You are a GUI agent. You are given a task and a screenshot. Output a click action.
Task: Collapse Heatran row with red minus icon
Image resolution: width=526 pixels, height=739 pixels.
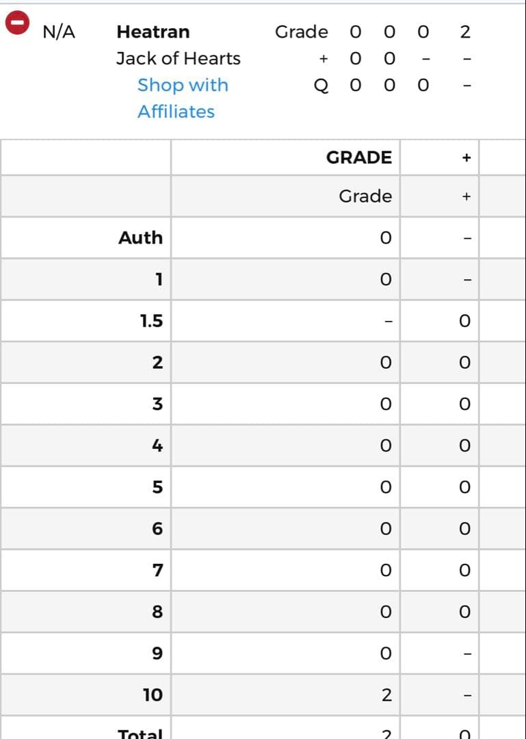point(17,23)
